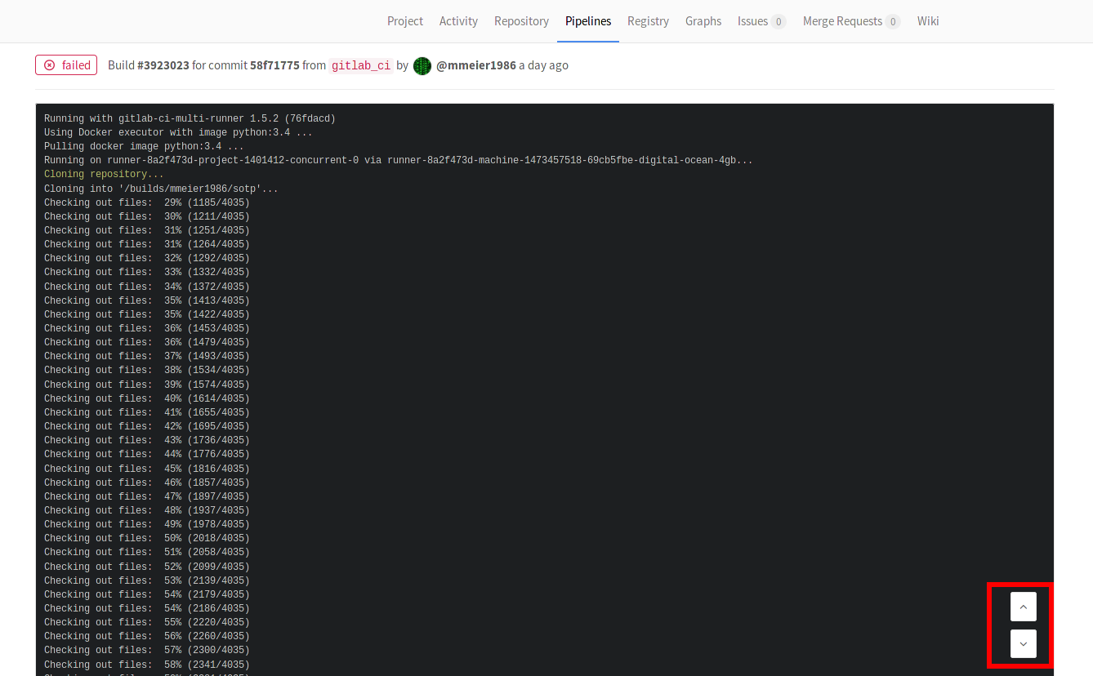Viewport: 1093px width, 676px height.
Task: Click the failed status badge
Action: (x=66, y=65)
